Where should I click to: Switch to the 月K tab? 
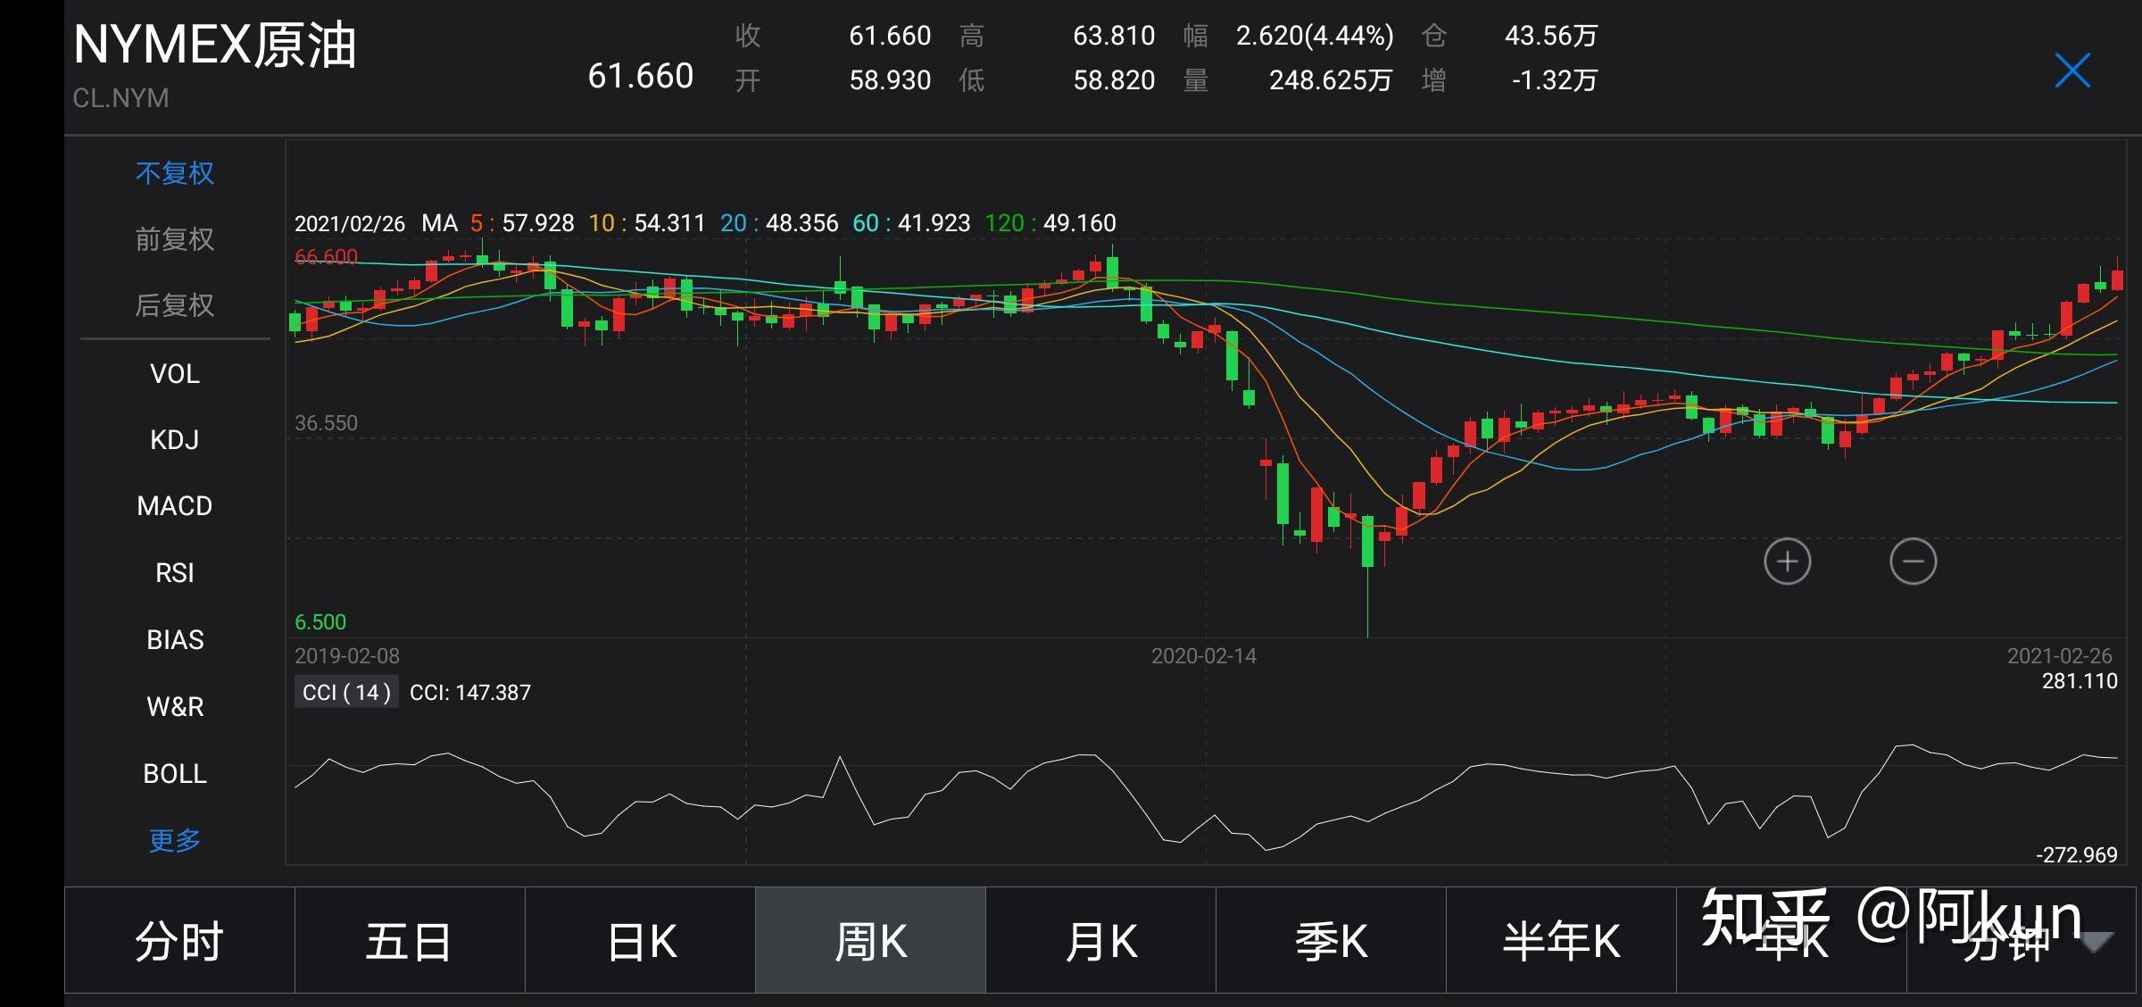pyautogui.click(x=1100, y=942)
